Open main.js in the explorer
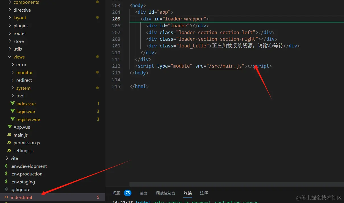This screenshot has height=203, width=344. pyautogui.click(x=20, y=135)
